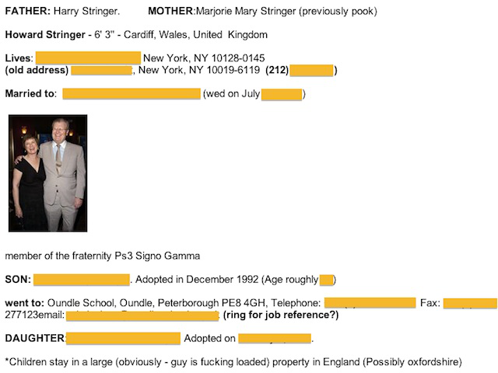Select the redacted bar after "Telephone:"
This screenshot has height=373, width=498.
click(x=370, y=302)
